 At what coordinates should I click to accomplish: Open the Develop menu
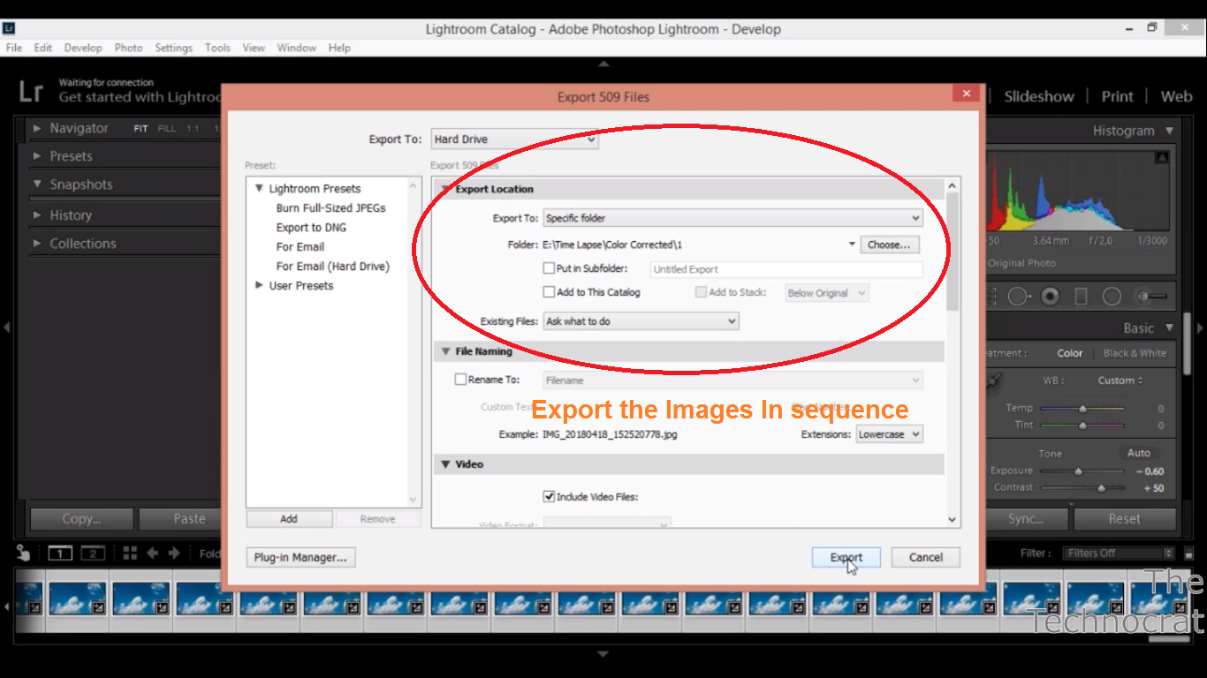(83, 48)
